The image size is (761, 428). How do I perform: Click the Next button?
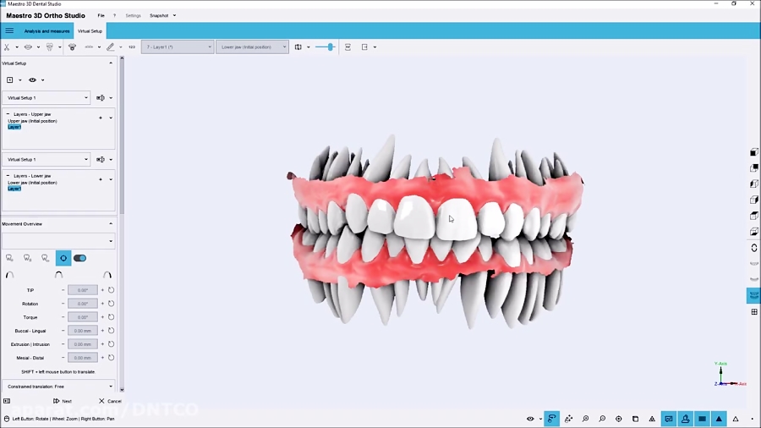[x=63, y=401]
